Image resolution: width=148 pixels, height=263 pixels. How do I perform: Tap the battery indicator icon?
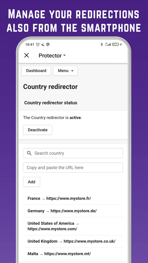(115, 44)
